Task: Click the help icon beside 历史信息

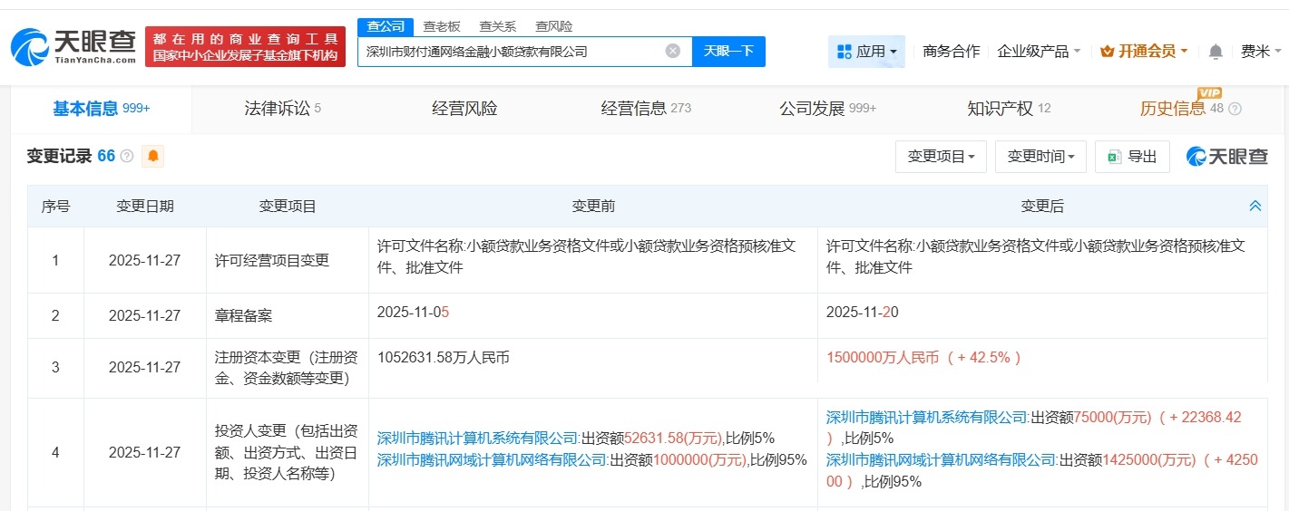Action: click(1234, 109)
